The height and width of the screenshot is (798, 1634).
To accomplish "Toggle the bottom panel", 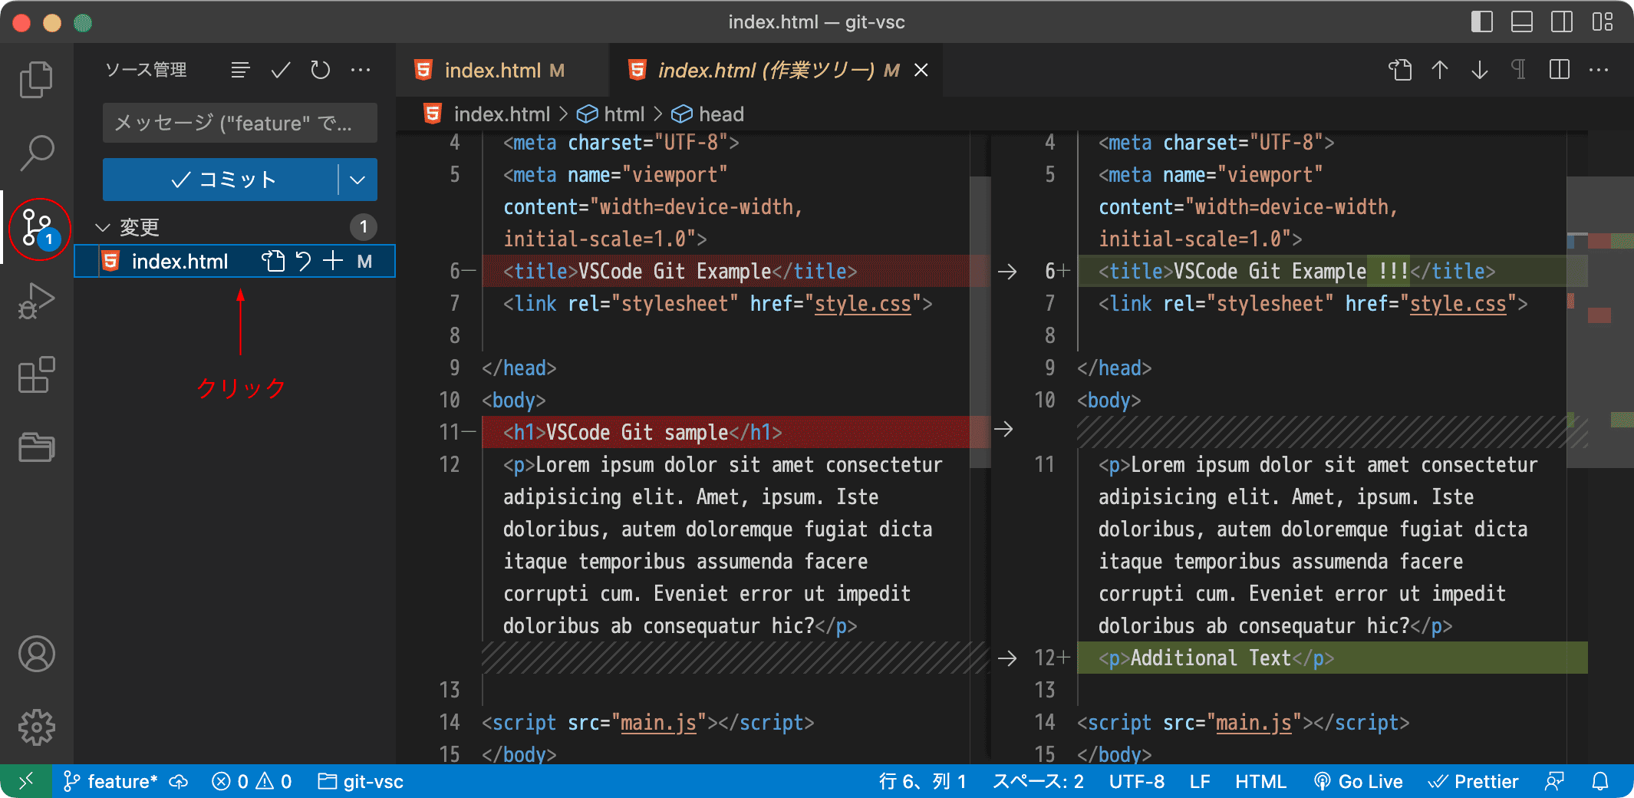I will coord(1522,22).
